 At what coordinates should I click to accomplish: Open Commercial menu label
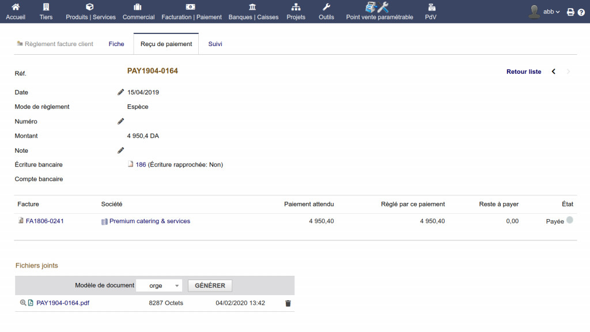click(x=138, y=17)
